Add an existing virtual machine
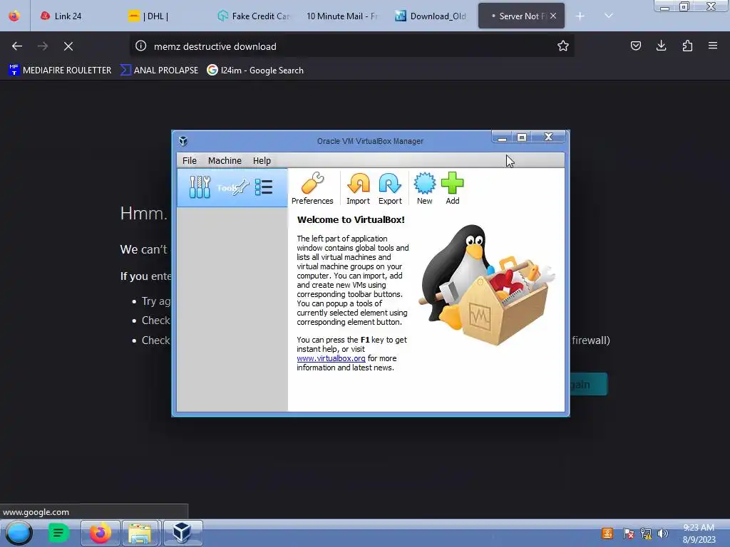Screen dimensions: 730x547 click(452, 188)
